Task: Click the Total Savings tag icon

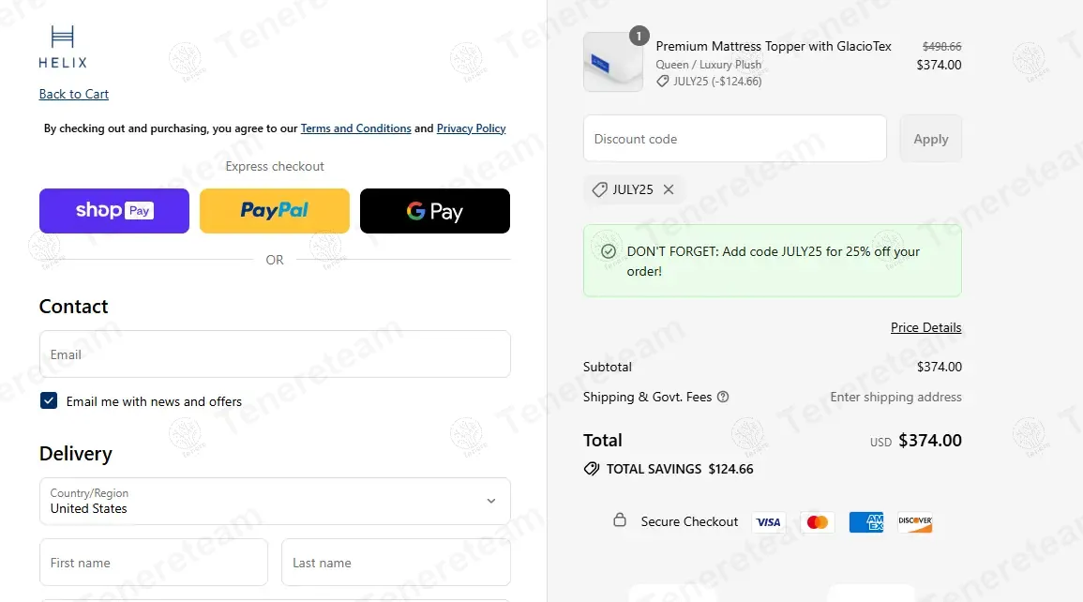Action: pos(592,469)
